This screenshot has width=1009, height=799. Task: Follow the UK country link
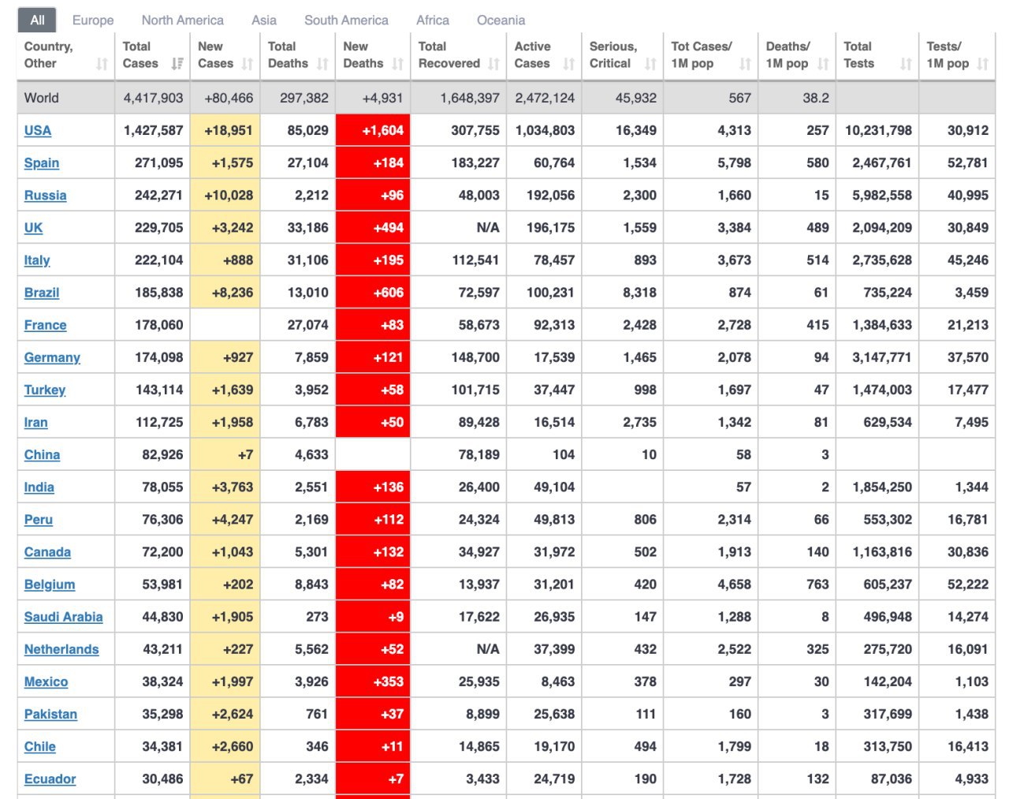point(33,228)
